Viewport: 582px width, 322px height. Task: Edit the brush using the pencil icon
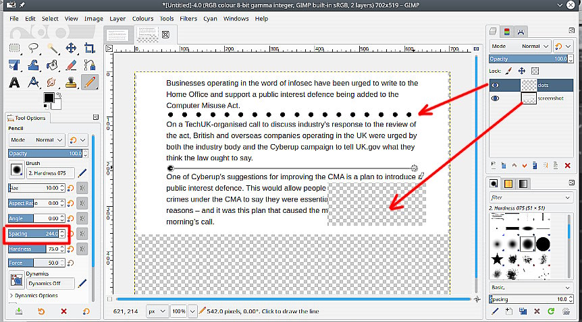[x=82, y=173]
